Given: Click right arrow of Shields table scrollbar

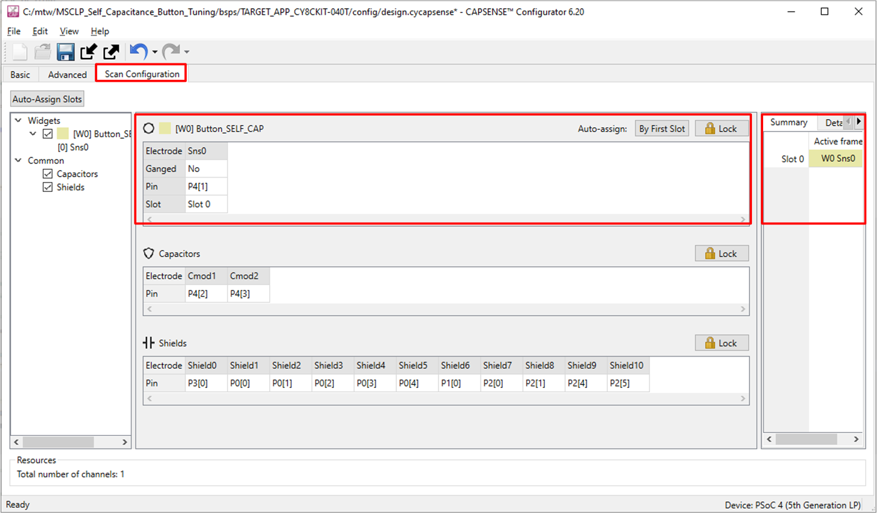Looking at the screenshot, I should click(743, 399).
